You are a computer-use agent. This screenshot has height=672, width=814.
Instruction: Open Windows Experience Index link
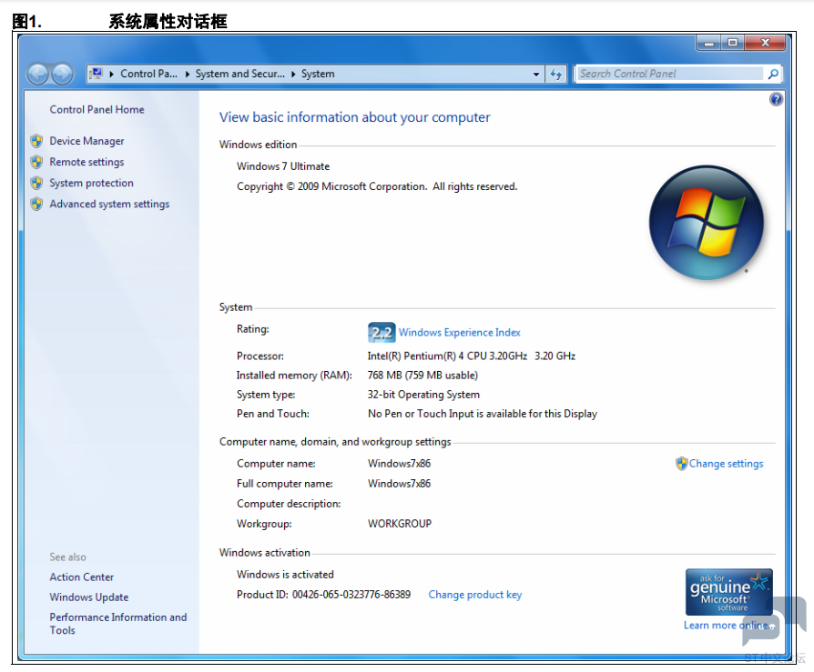pyautogui.click(x=460, y=333)
